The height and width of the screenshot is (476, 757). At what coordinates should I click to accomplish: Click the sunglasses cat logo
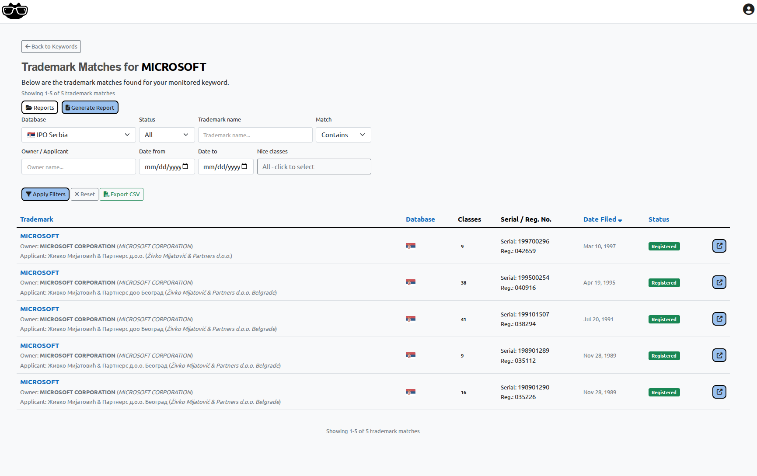click(15, 11)
